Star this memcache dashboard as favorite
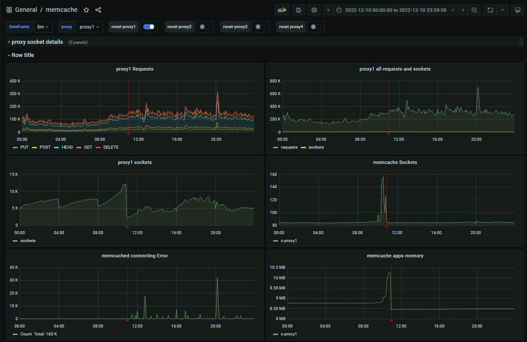This screenshot has height=342, width=527. [87, 10]
